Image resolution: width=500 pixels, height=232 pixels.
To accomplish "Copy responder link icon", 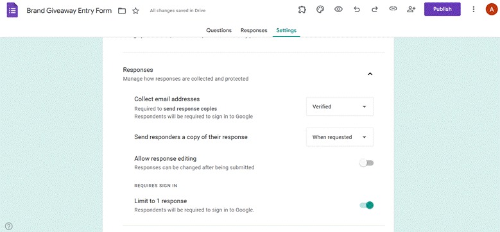I will [393, 10].
